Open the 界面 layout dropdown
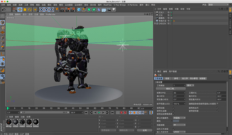Image resolution: width=232 pixels, height=135 pixels. [x=218, y=5]
